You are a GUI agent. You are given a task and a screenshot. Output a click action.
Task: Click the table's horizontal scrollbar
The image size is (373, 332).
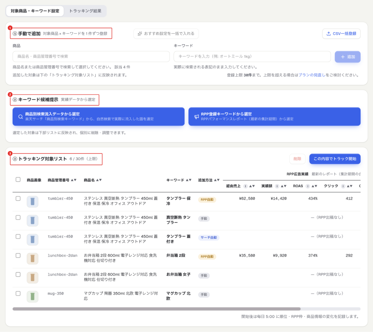point(157,309)
